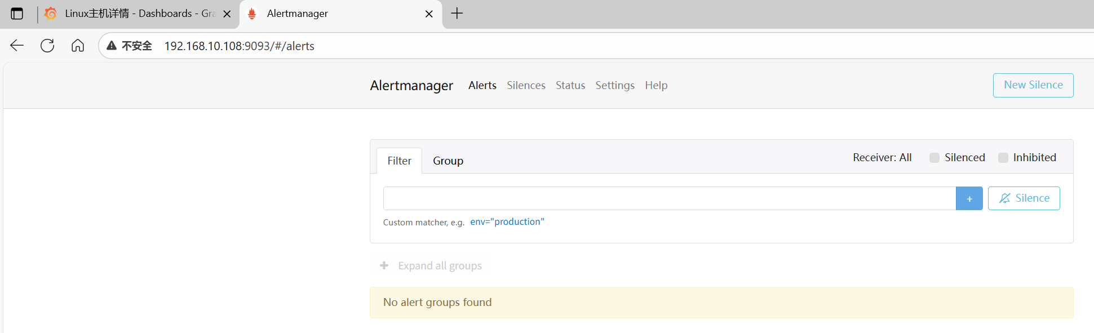Open the Settings page

point(615,85)
